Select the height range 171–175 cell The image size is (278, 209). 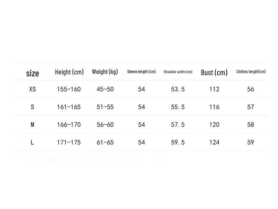point(69,142)
